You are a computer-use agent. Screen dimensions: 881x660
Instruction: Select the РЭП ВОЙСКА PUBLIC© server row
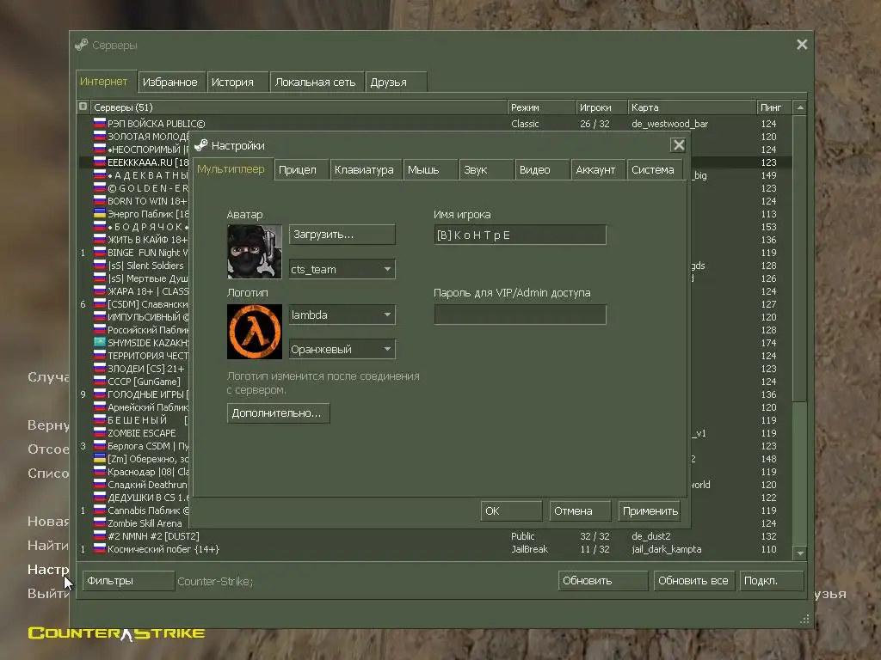(434, 124)
